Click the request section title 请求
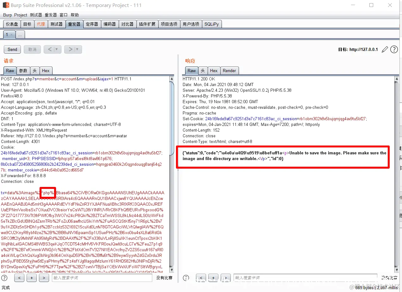The image size is (402, 292). pyautogui.click(x=9, y=61)
